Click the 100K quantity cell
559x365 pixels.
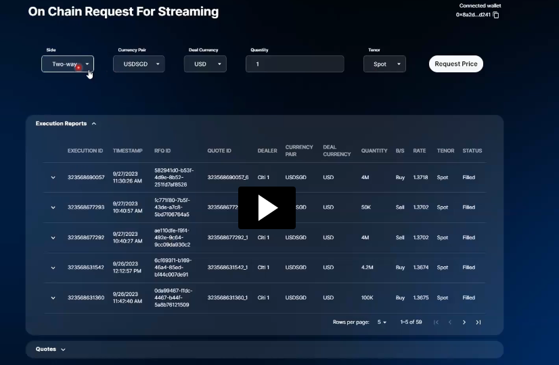pyautogui.click(x=367, y=297)
